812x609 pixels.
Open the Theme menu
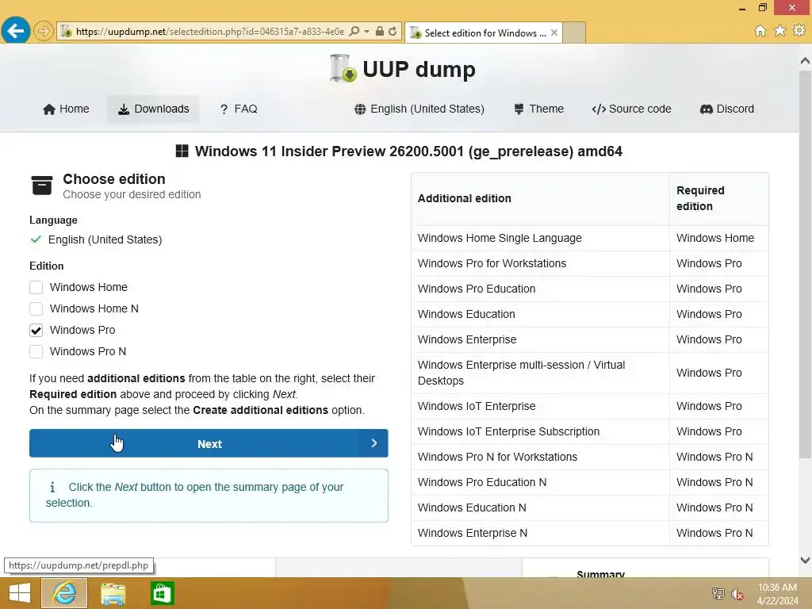538,109
